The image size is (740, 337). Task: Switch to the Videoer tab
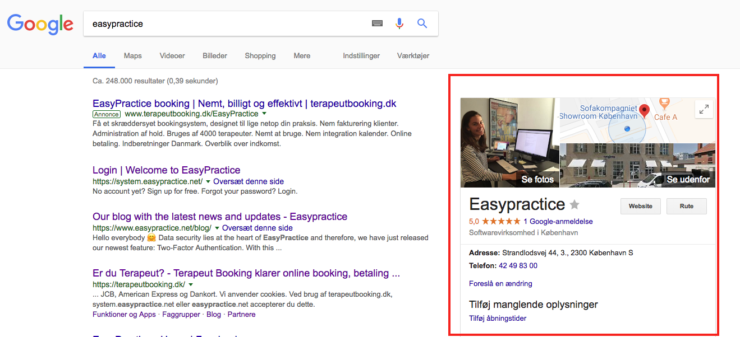(172, 55)
